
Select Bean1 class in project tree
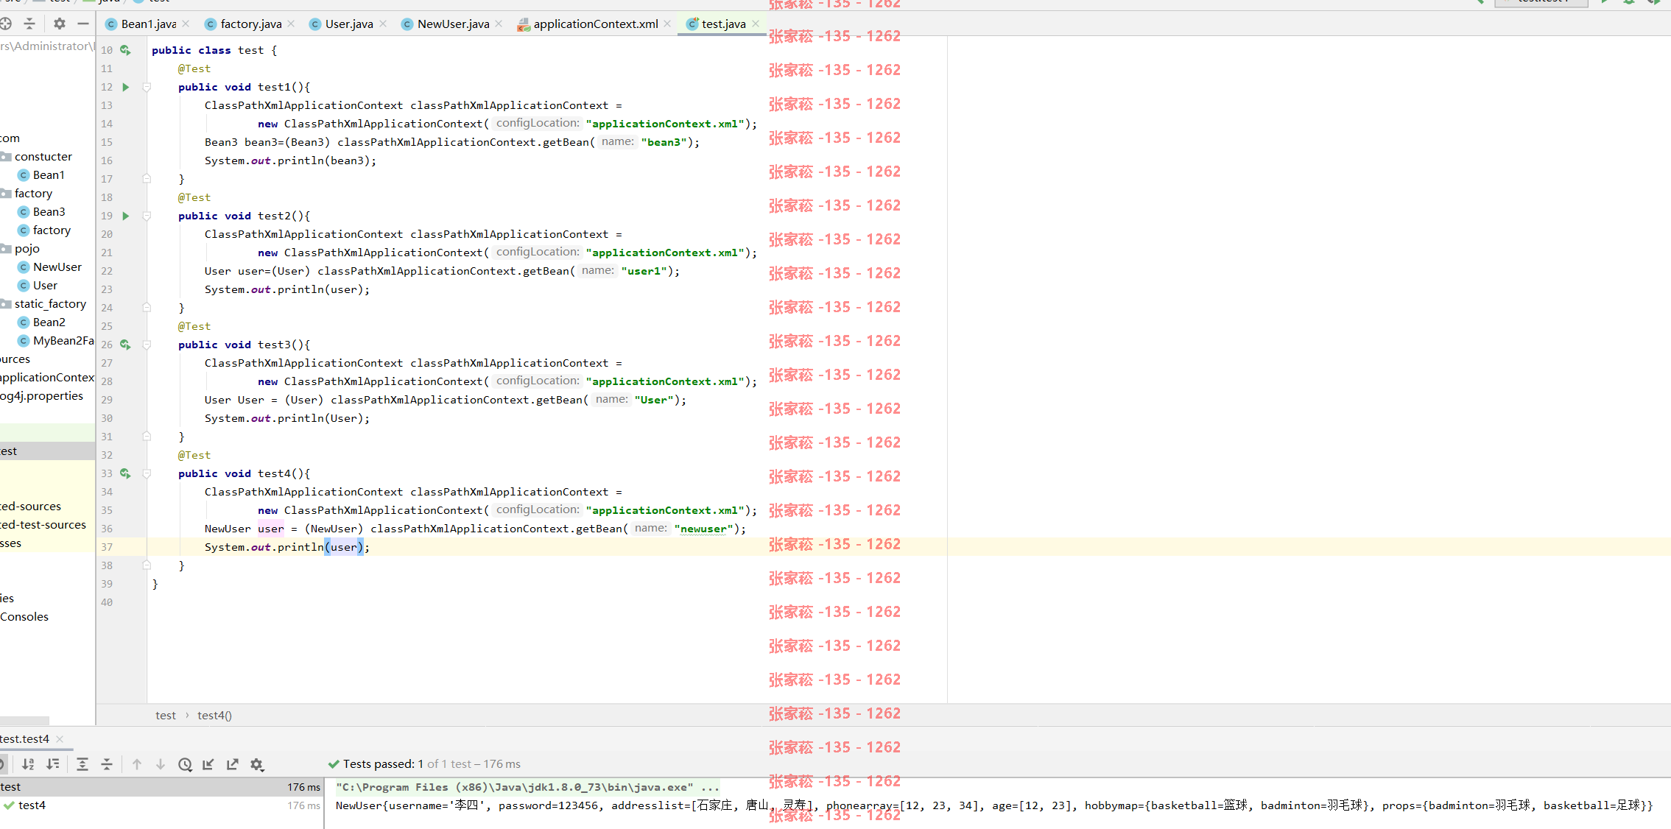pyautogui.click(x=49, y=175)
